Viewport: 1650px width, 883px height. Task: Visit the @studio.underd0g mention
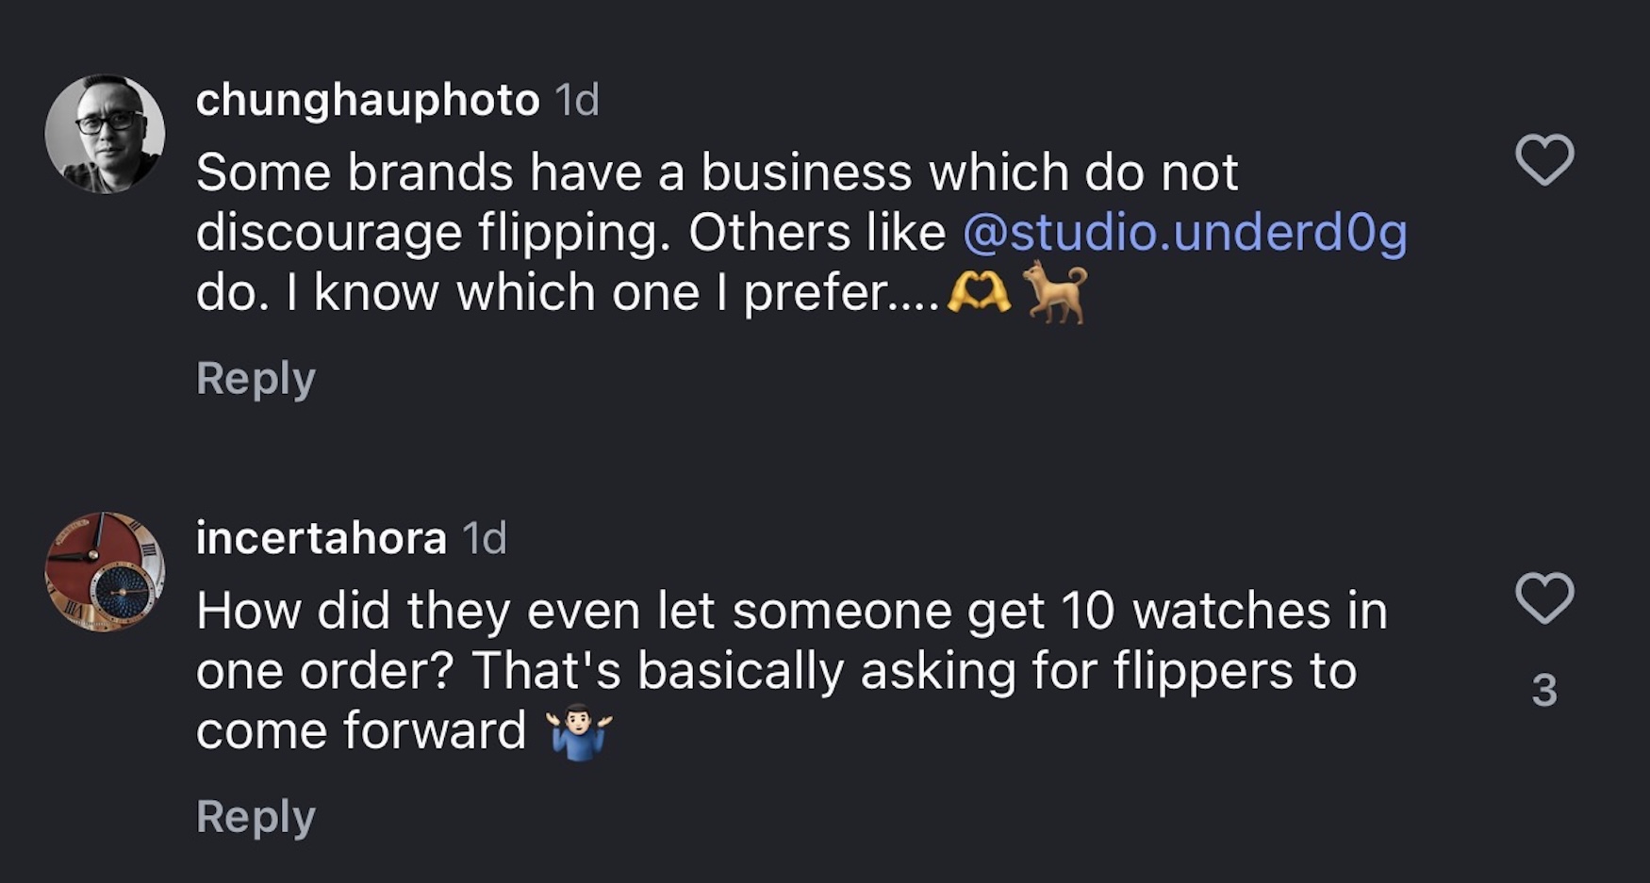(x=1184, y=233)
